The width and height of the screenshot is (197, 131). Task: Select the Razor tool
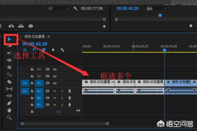tap(9, 82)
